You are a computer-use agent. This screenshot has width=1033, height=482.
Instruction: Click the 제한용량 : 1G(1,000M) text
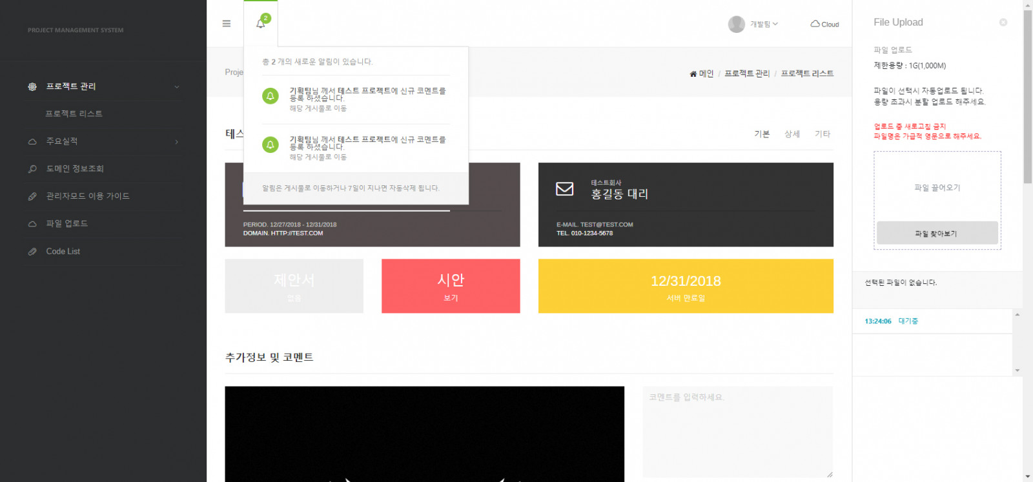(910, 65)
